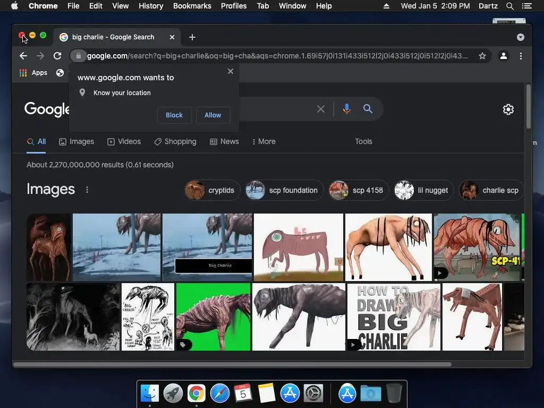This screenshot has height=408, width=544.
Task: Open the Apps bookmark shortcut
Action: click(x=33, y=73)
